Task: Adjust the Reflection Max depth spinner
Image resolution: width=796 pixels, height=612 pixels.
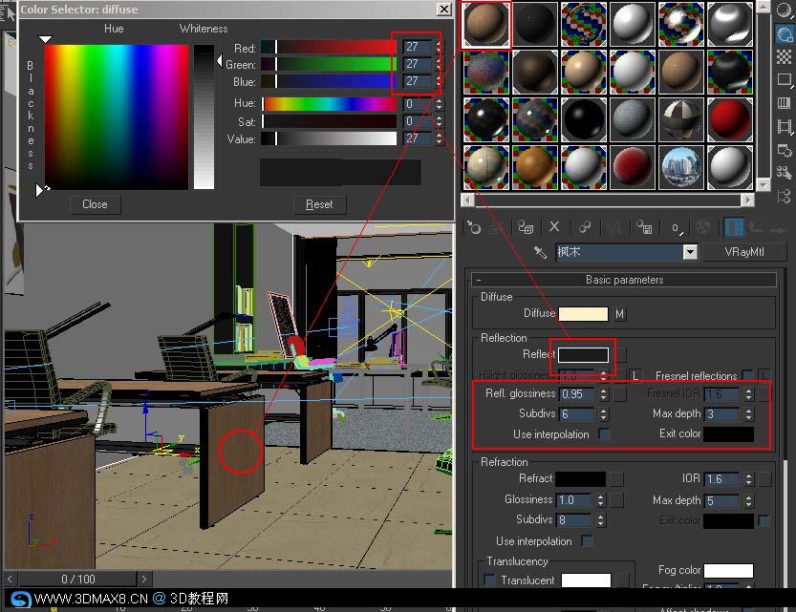Action: pyautogui.click(x=748, y=414)
